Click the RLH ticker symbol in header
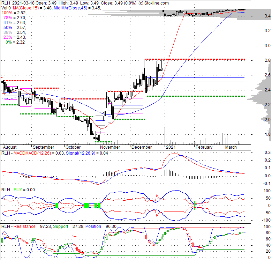This screenshot has height=260, width=272. [x=6, y=3]
